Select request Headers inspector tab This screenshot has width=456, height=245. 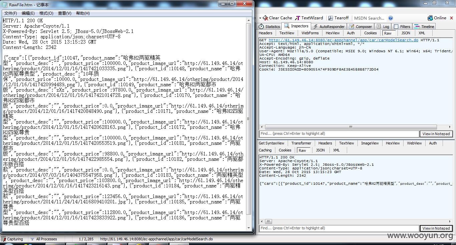[x=265, y=33]
